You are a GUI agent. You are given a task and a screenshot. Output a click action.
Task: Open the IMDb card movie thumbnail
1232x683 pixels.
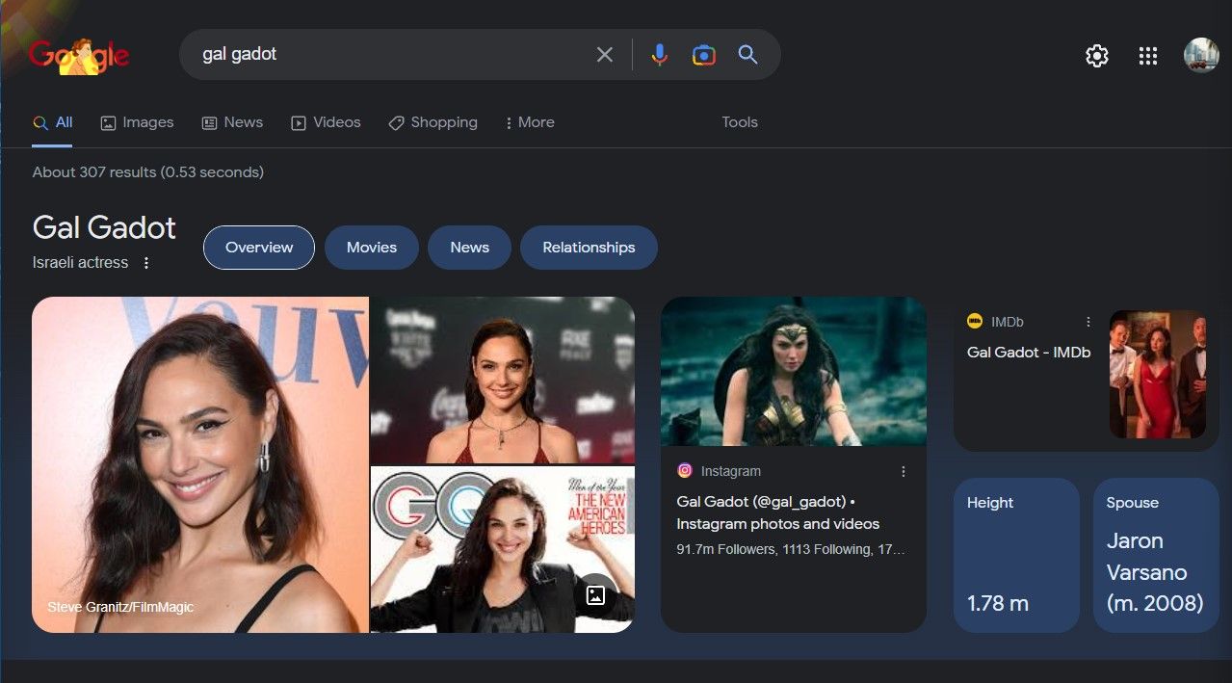(1158, 374)
